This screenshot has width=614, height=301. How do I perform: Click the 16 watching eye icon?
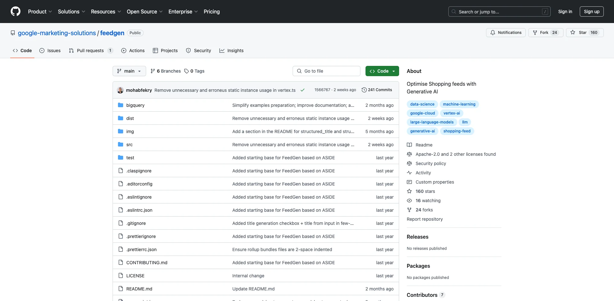pyautogui.click(x=409, y=201)
